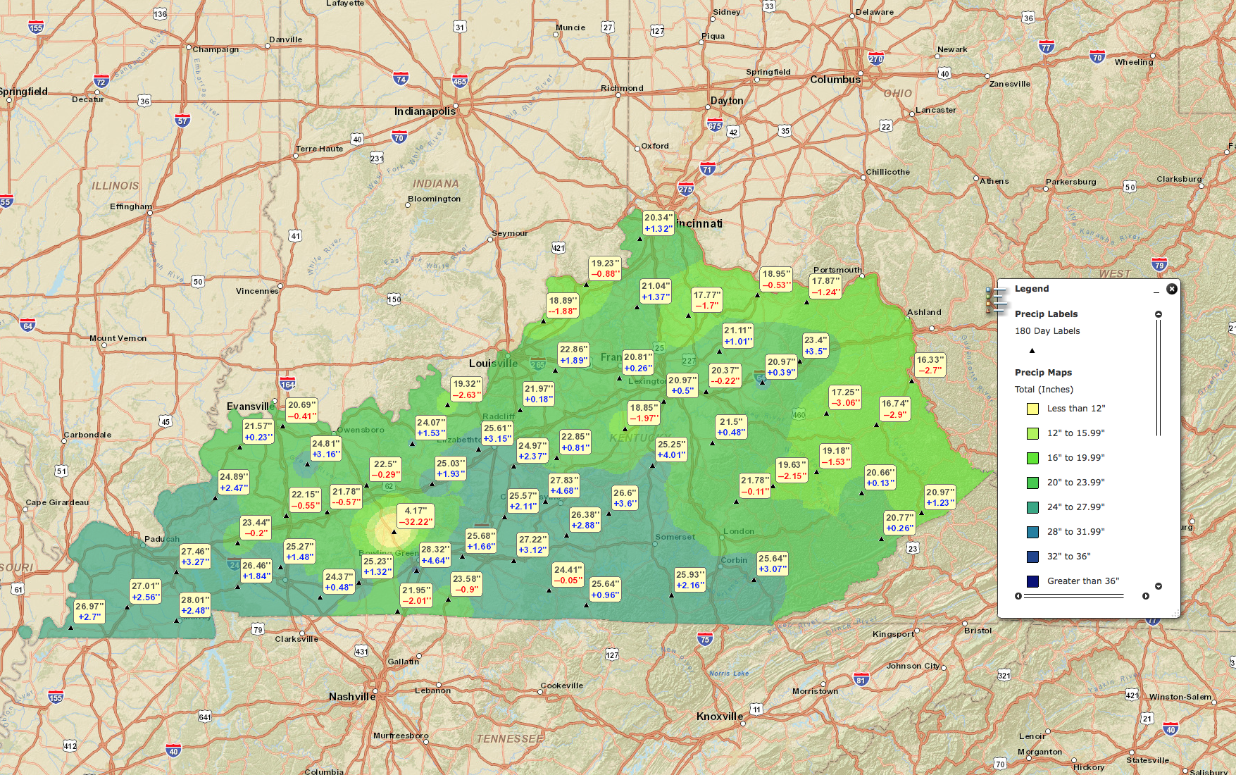Click the 'Precip Labels' legend heading

1046,314
